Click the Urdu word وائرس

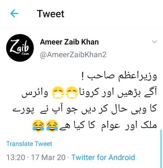35,93
